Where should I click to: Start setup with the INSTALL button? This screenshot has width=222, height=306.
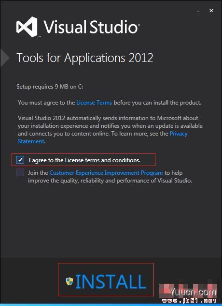click(106, 279)
